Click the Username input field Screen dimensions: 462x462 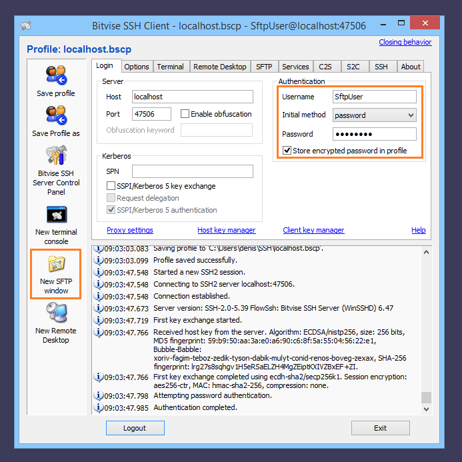pyautogui.click(x=375, y=97)
